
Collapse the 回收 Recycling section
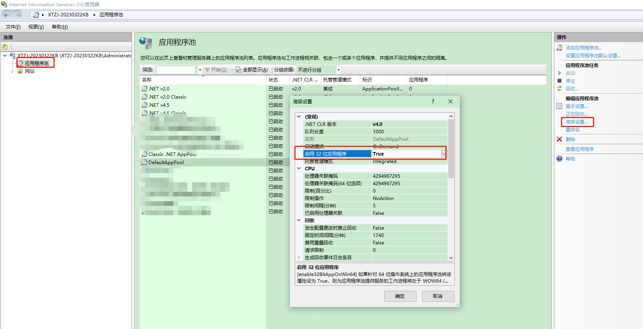(x=299, y=220)
